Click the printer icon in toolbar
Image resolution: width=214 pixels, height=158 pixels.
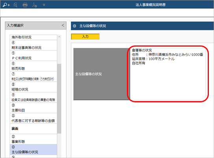(25, 5)
